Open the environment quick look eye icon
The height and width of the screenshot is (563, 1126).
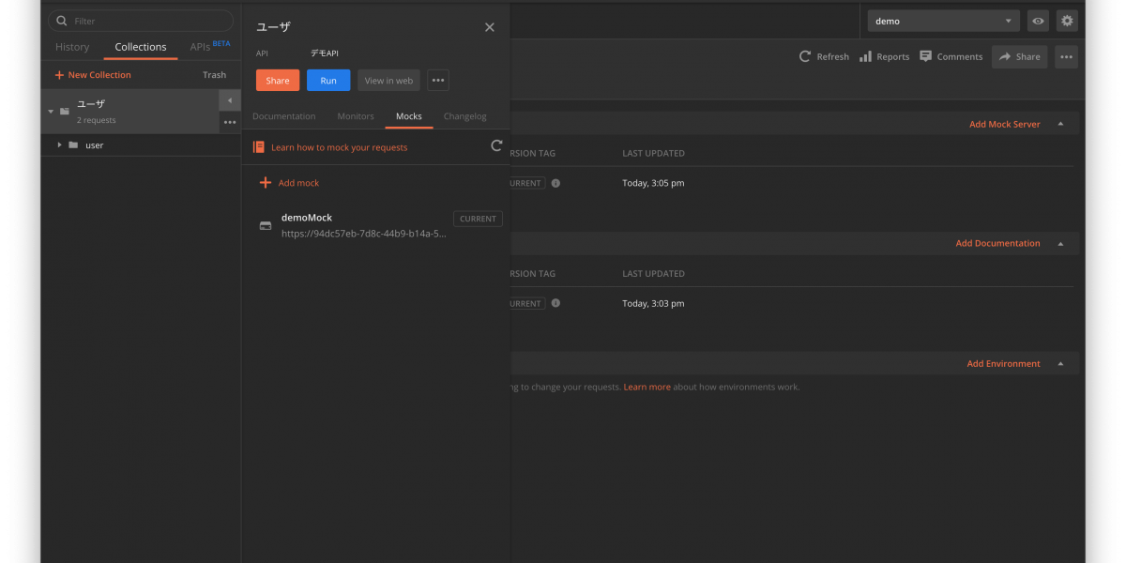pos(1038,21)
